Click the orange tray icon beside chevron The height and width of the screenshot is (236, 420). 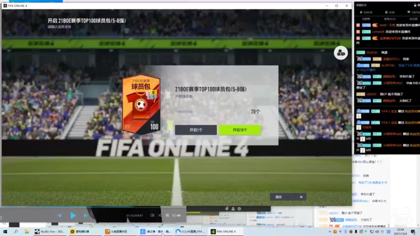point(335,232)
